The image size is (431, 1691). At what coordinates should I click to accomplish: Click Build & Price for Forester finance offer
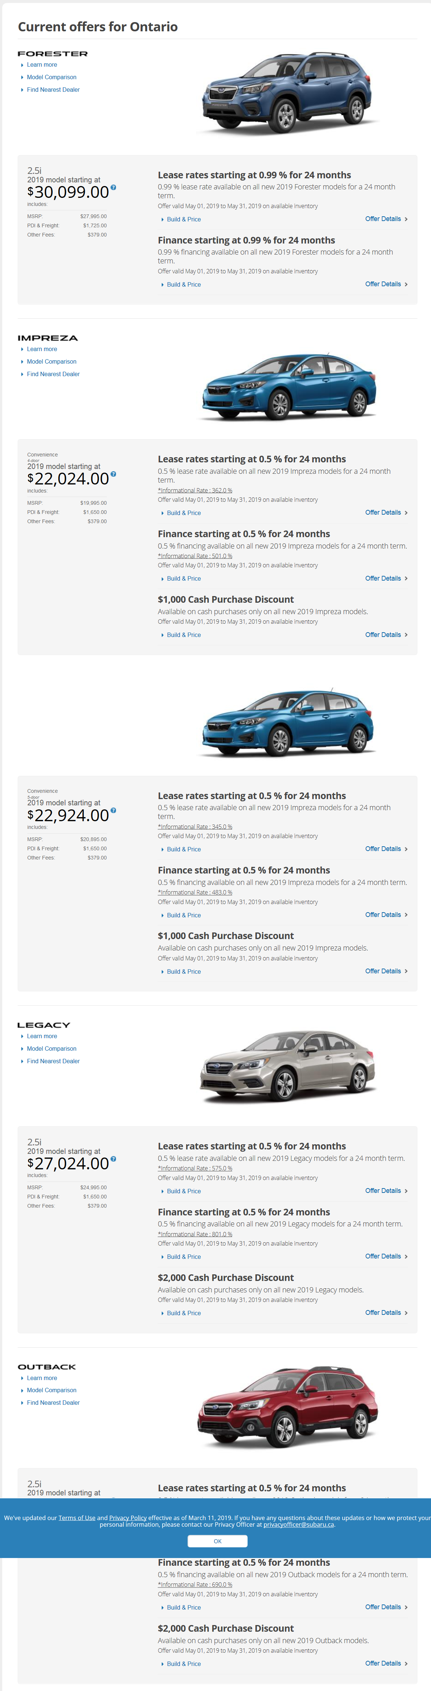[184, 285]
